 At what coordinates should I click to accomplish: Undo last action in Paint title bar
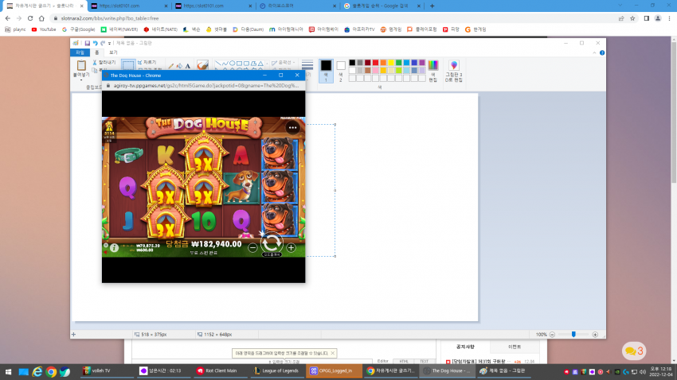pyautogui.click(x=95, y=43)
